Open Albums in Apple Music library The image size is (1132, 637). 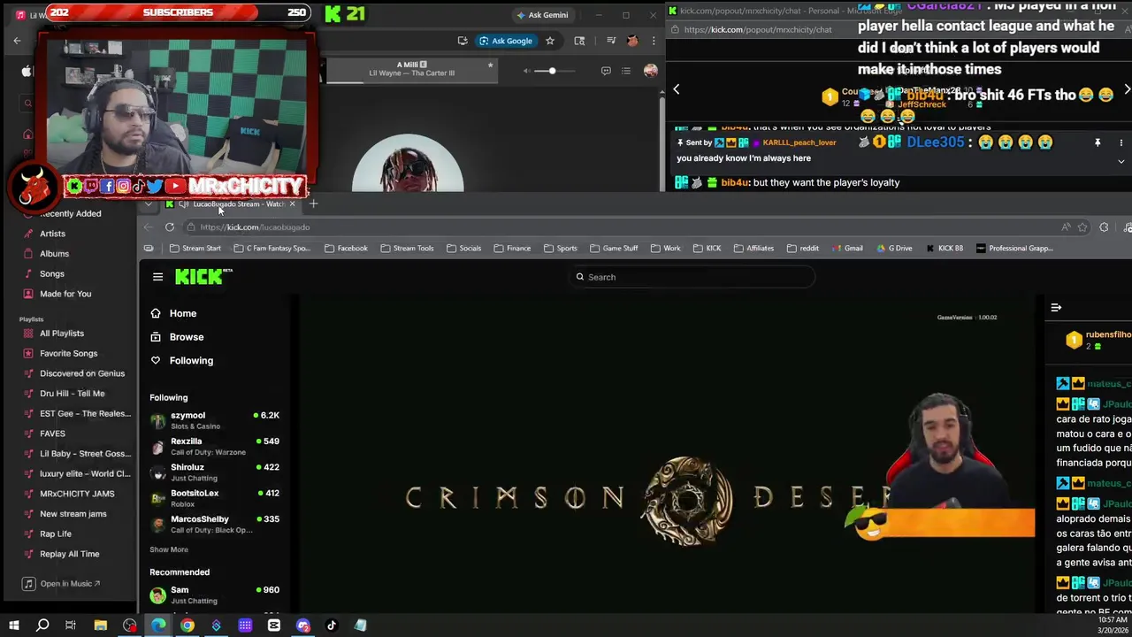click(54, 254)
